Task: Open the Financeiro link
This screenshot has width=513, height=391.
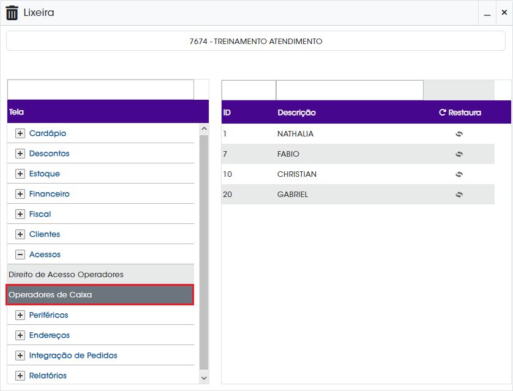Action: coord(49,194)
